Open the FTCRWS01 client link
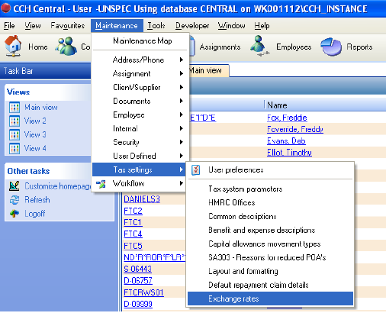The height and width of the screenshot is (313, 386). [x=143, y=292]
